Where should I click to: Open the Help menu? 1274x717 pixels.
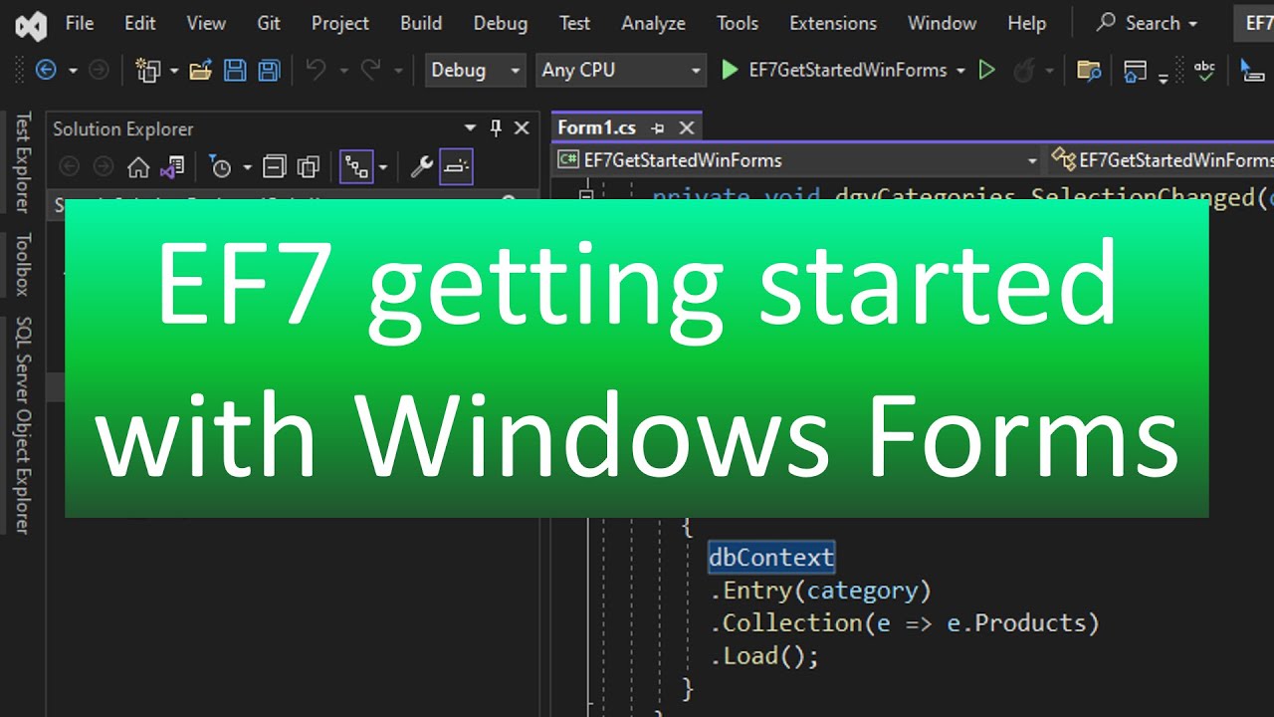[1026, 23]
